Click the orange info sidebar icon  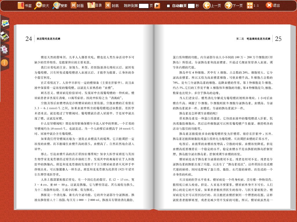tap(4, 62)
